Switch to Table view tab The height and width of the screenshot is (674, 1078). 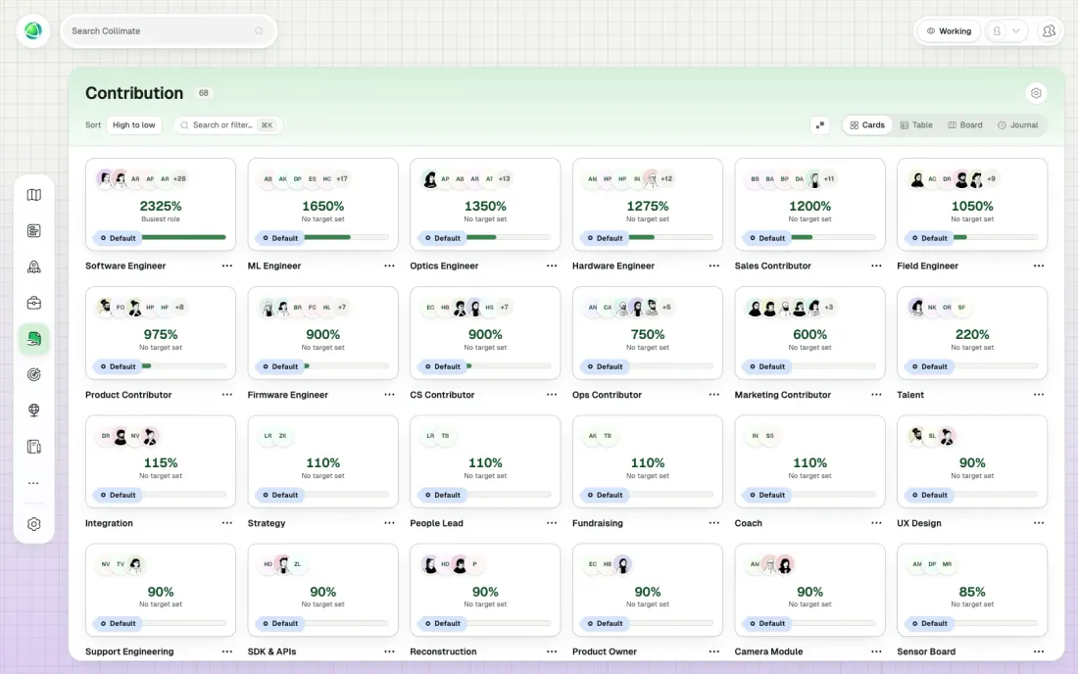pyautogui.click(x=916, y=125)
